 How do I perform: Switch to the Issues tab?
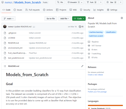(x=18, y=10)
